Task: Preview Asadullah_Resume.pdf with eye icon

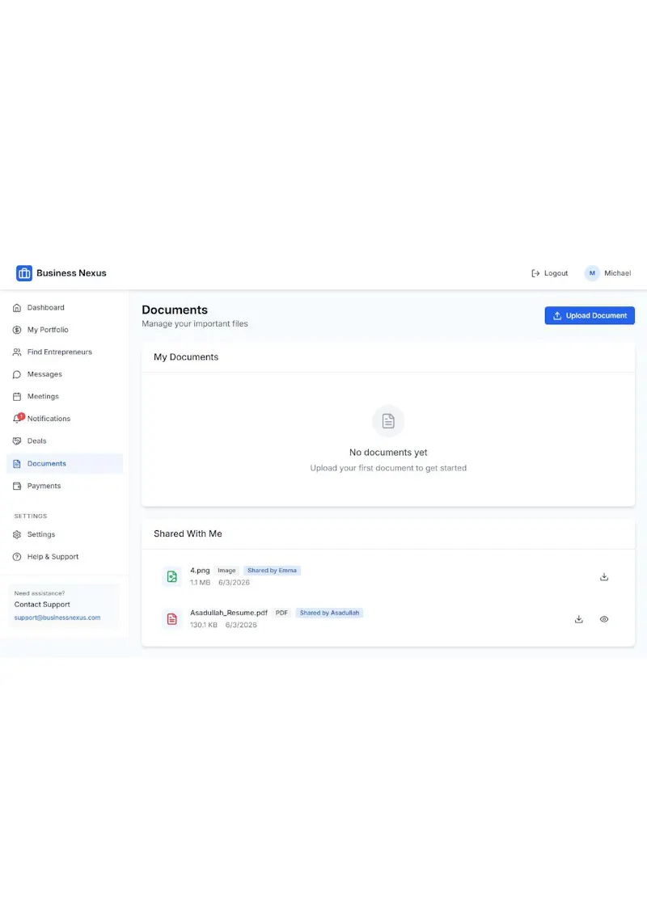Action: coord(604,619)
